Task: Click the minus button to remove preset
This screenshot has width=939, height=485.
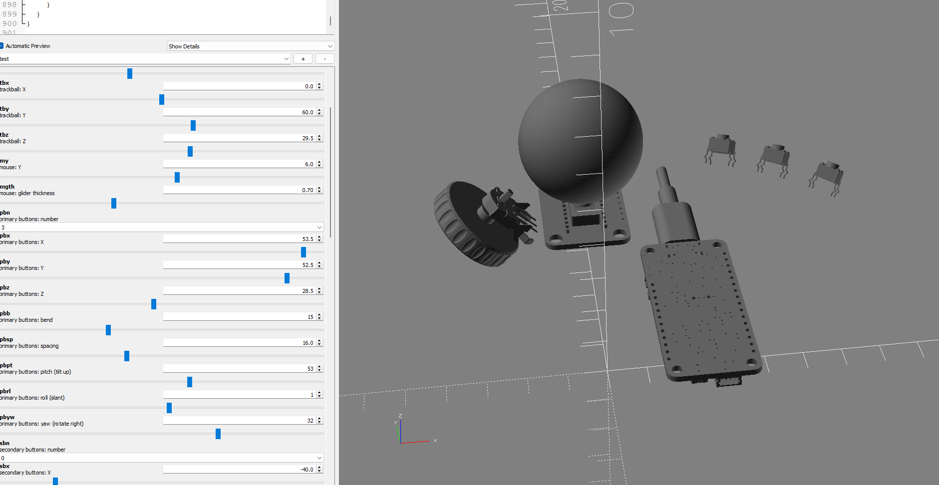Action: click(325, 59)
